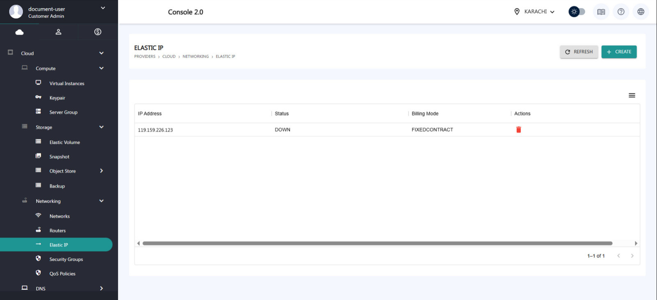This screenshot has width=657, height=300.
Task: Expand the document-user account menu
Action: 103,8
